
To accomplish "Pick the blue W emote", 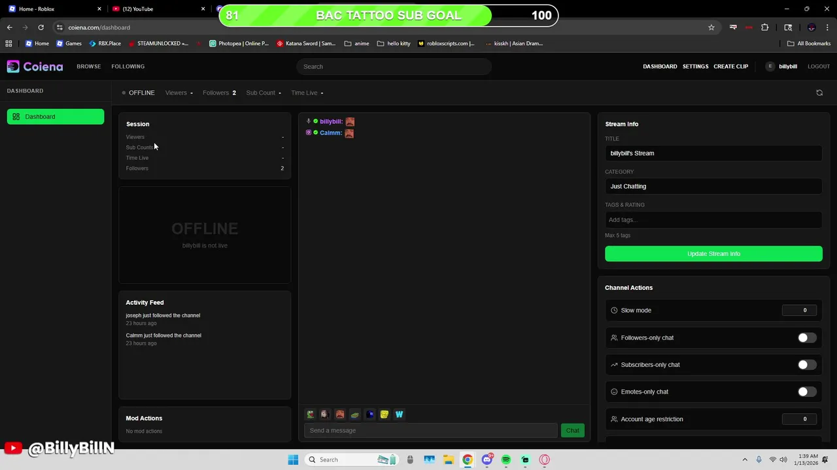I will click(x=399, y=415).
